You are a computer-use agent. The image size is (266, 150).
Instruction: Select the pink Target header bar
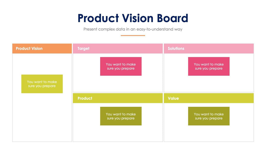[118, 48]
